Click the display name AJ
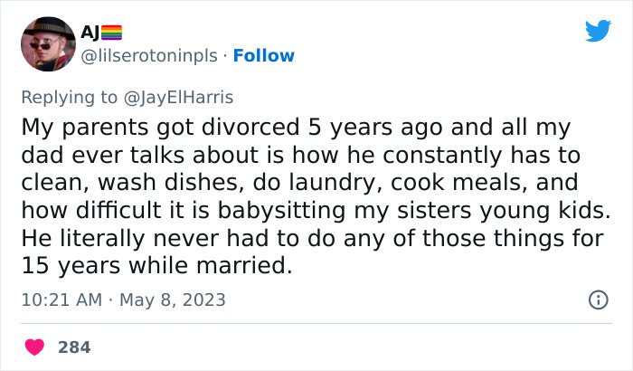Image resolution: width=633 pixels, height=371 pixels. 90,33
